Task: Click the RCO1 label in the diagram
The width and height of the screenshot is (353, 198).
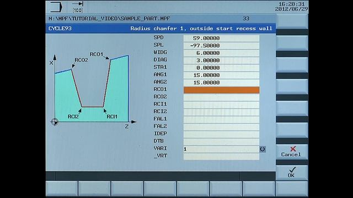Action: 97,54
